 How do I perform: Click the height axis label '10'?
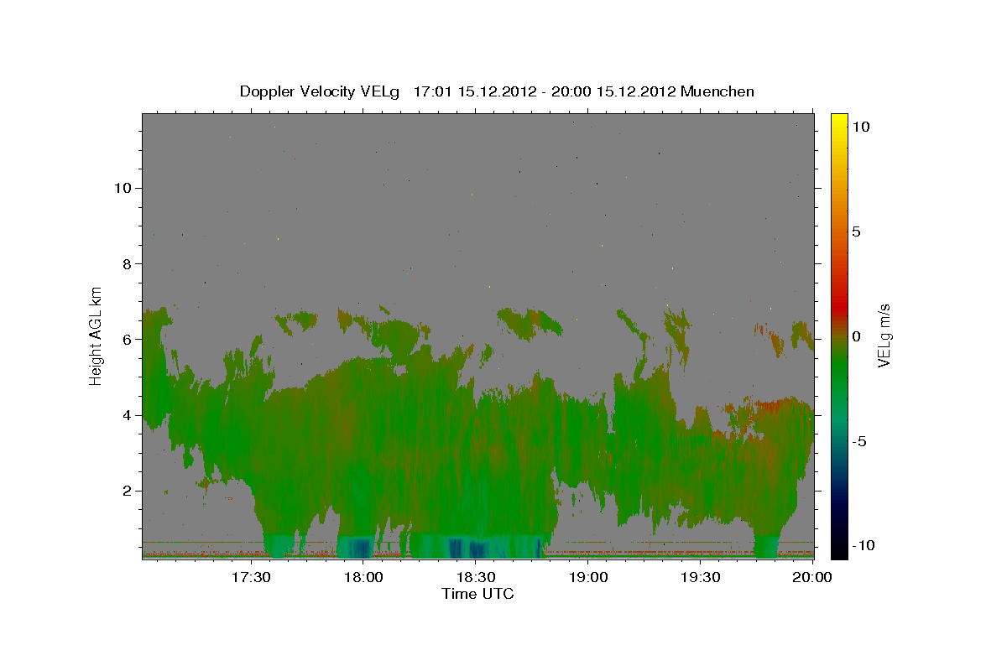pyautogui.click(x=122, y=188)
